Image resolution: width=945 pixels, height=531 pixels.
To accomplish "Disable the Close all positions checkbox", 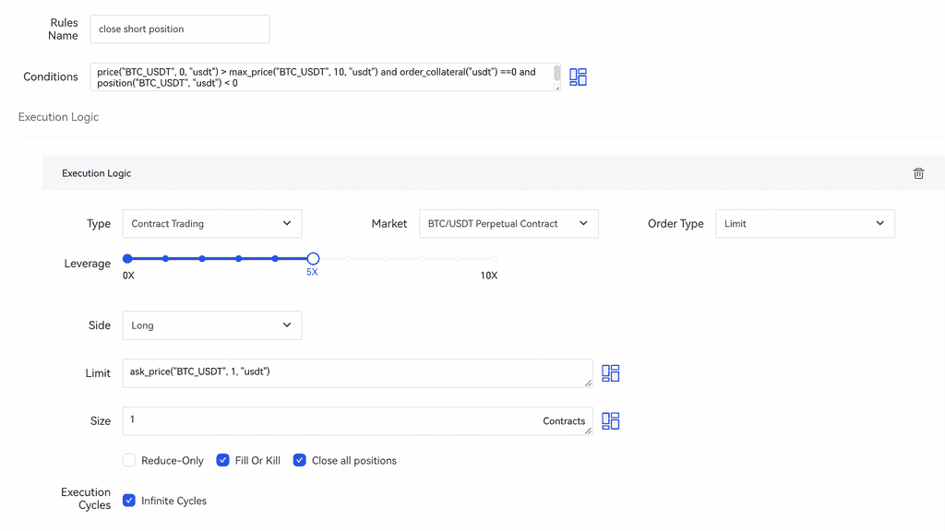I will pos(300,460).
